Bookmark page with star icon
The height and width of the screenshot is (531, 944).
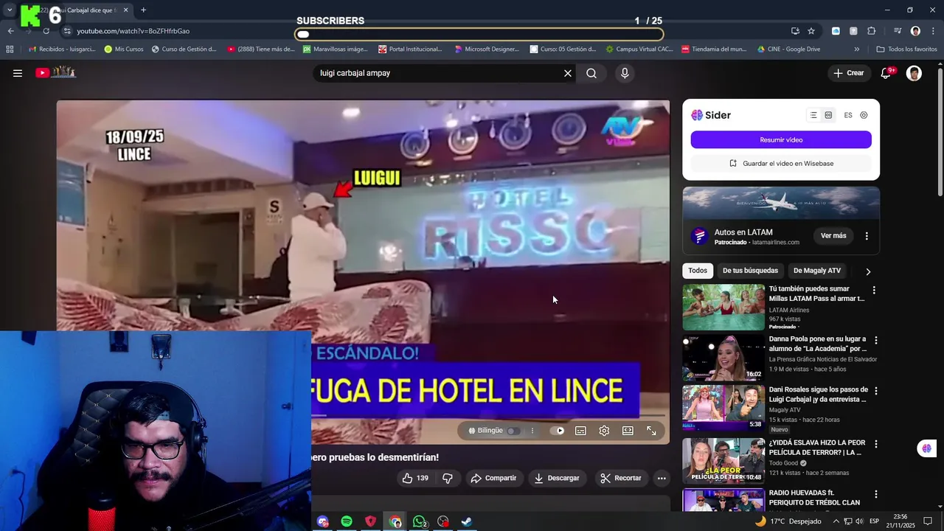point(811,31)
